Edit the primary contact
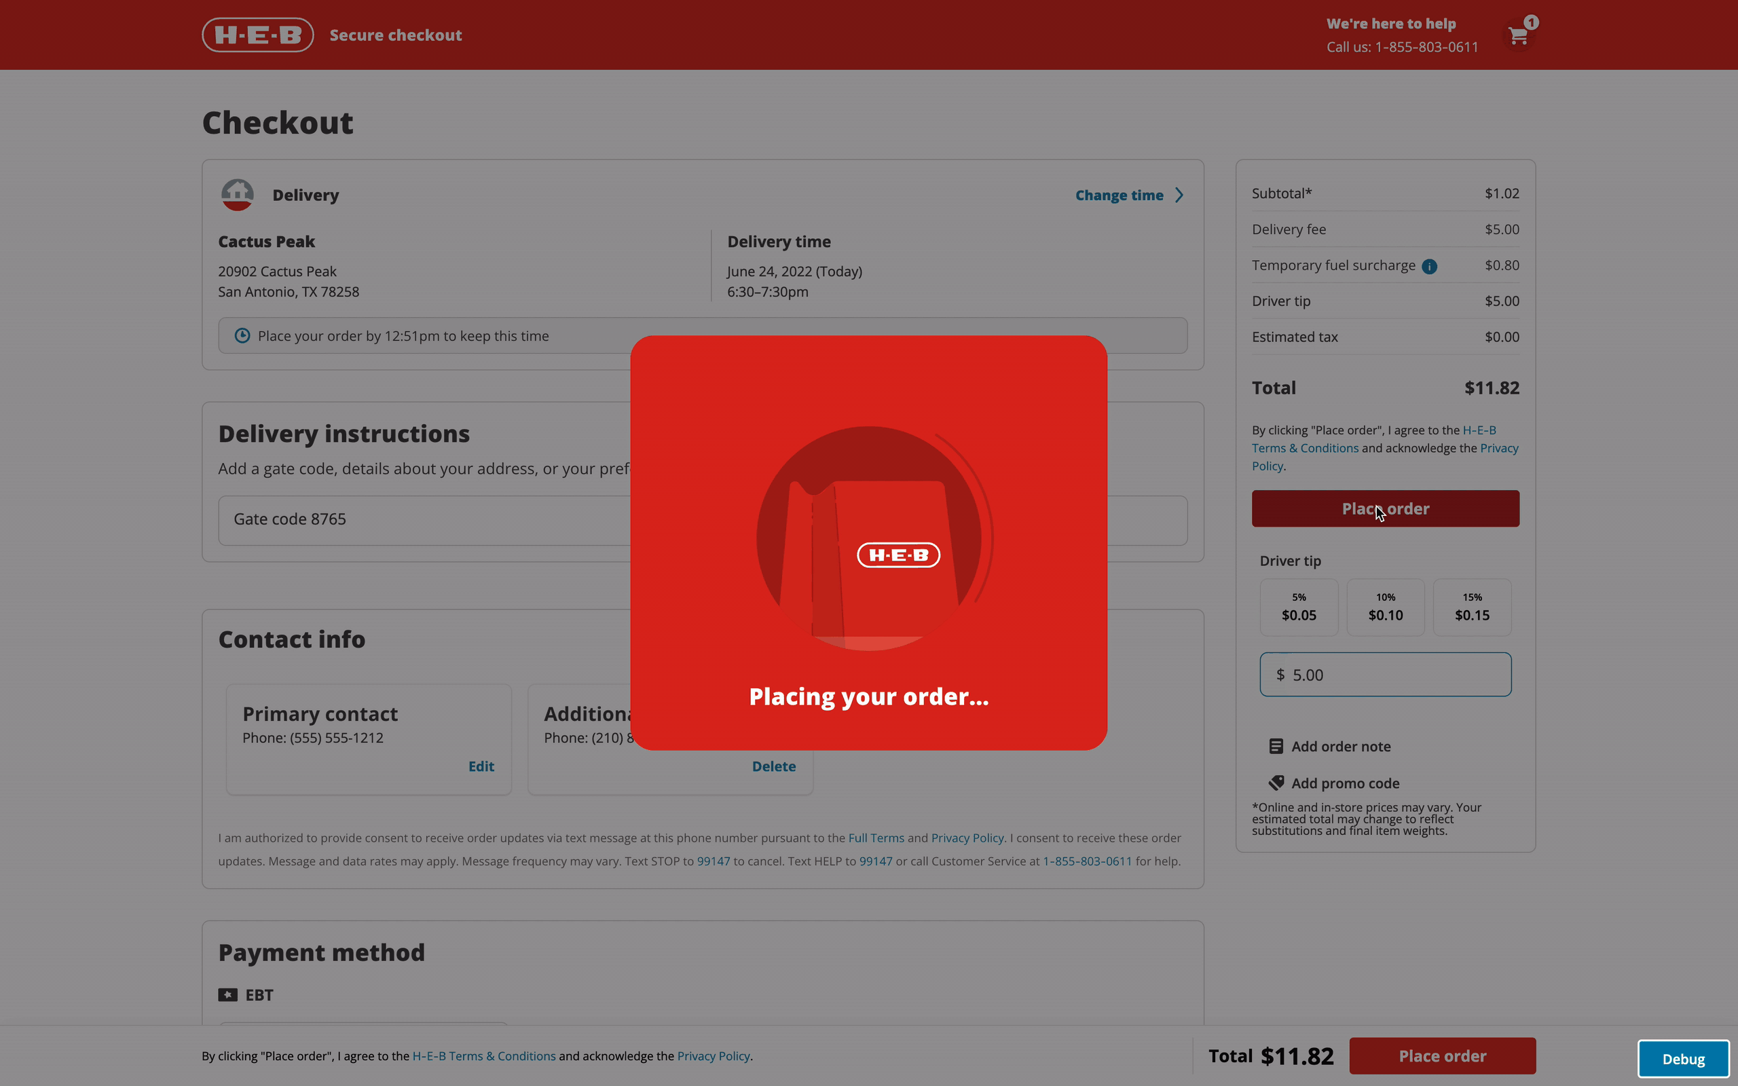 pos(481,766)
